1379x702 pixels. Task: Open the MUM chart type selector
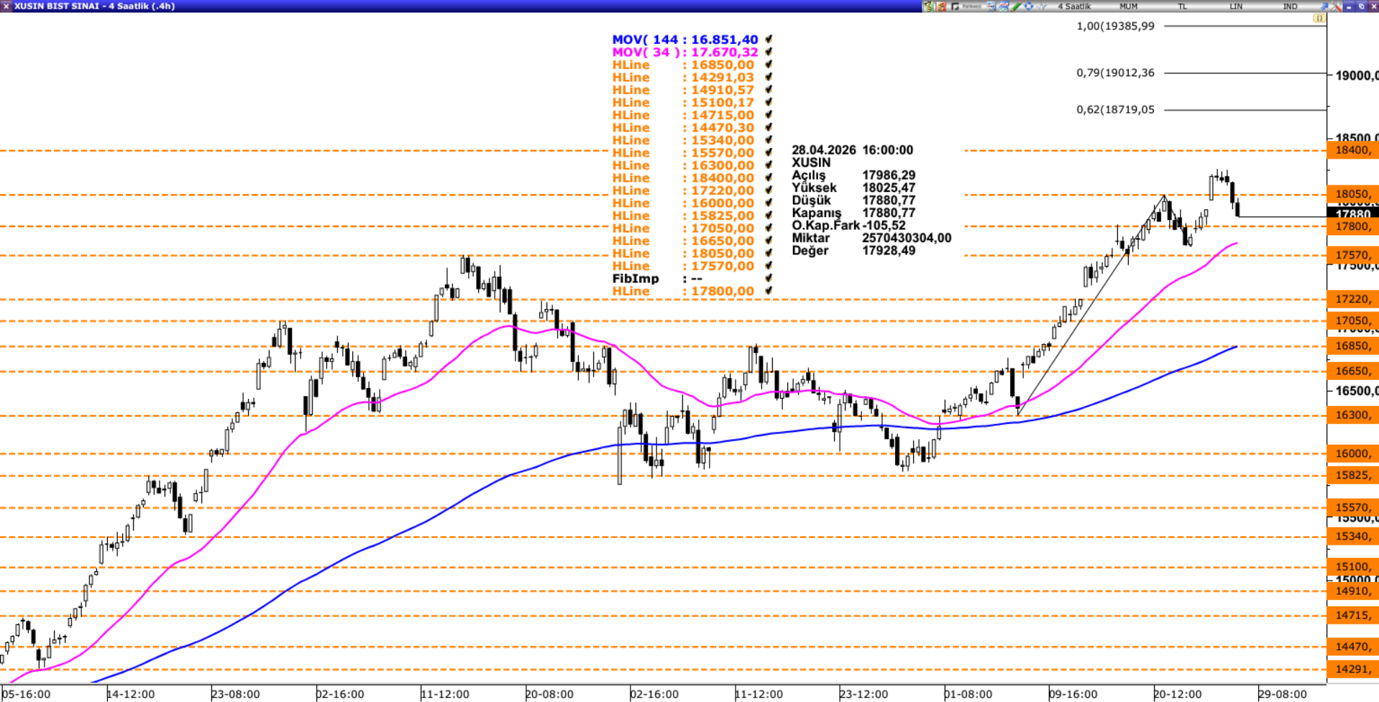(1128, 6)
